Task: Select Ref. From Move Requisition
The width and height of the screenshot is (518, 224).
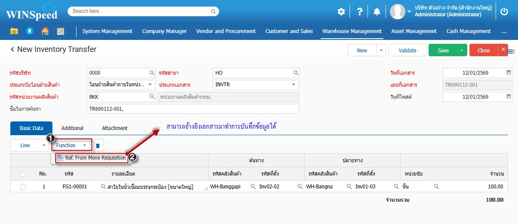Action: click(x=95, y=158)
